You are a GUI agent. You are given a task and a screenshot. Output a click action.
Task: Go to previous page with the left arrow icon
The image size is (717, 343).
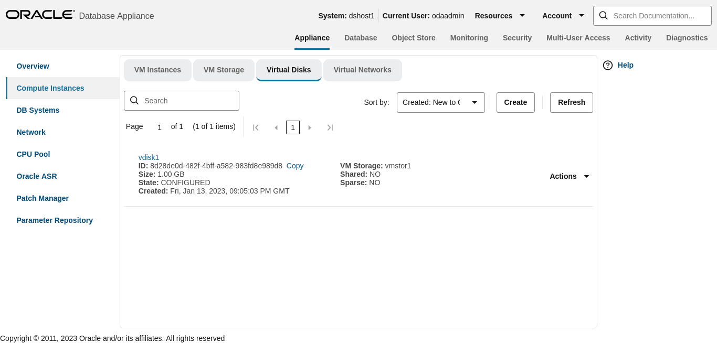[276, 127]
